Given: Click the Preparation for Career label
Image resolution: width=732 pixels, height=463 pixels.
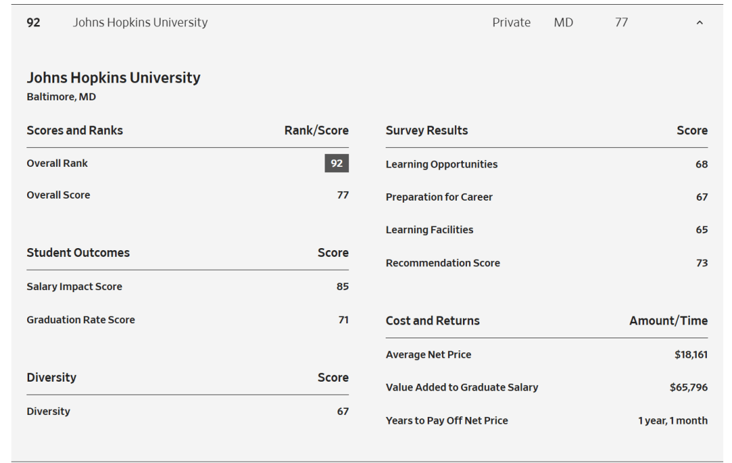Looking at the screenshot, I should (439, 197).
